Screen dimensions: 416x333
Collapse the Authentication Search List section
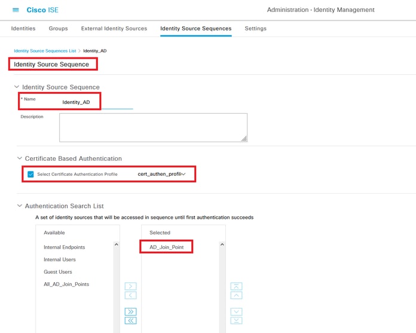tap(19, 206)
